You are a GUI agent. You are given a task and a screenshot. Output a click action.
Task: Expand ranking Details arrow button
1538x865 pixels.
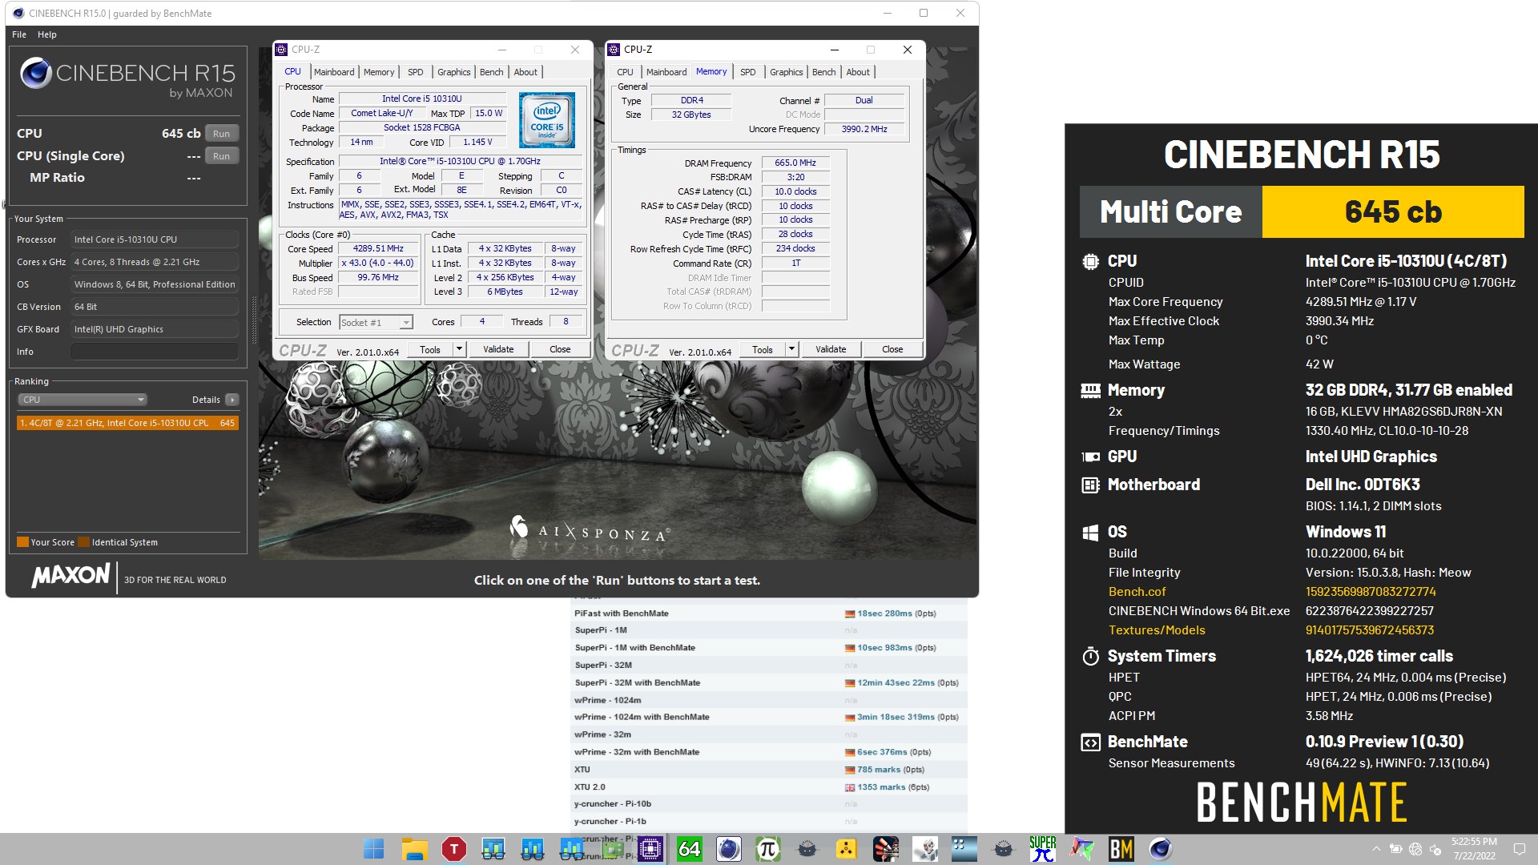coord(232,400)
